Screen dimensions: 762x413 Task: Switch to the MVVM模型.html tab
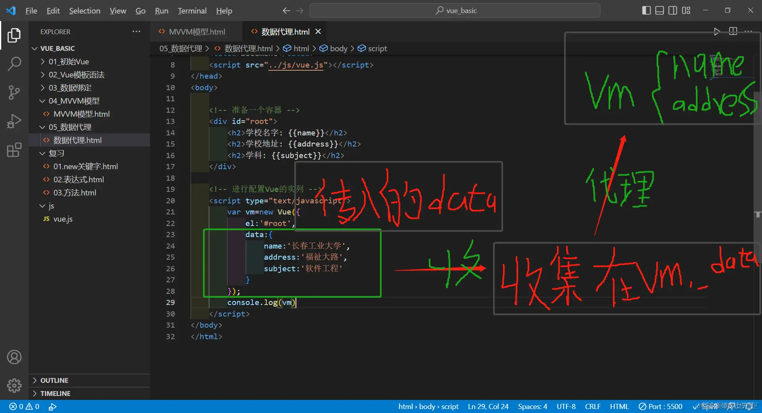pos(196,31)
